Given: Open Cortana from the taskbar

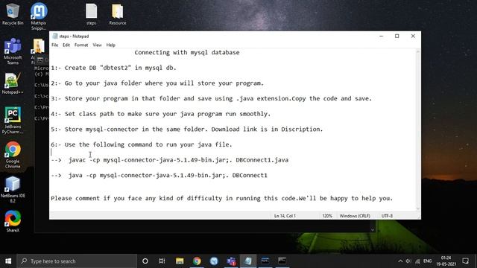Looking at the screenshot, I should click(145, 261).
